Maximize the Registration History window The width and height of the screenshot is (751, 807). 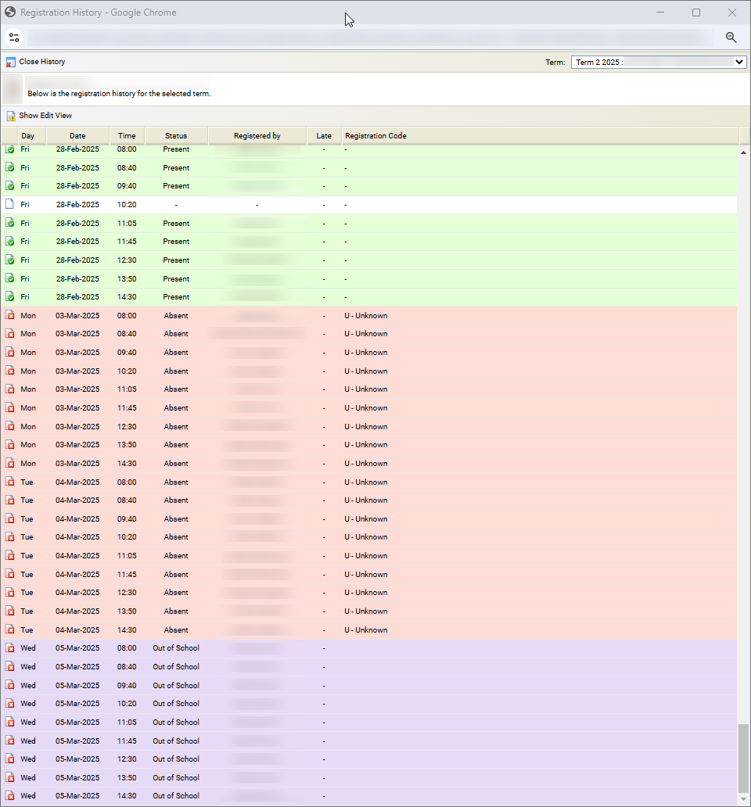tap(696, 13)
